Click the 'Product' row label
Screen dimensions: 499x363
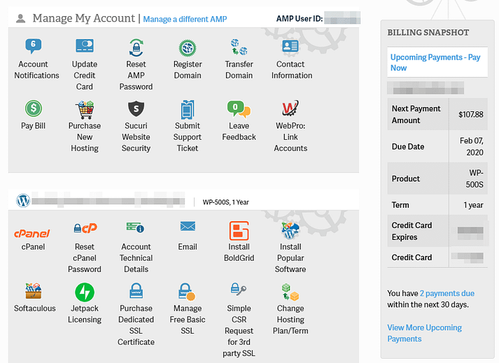point(406,178)
